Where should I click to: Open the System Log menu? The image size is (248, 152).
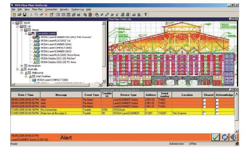(78, 9)
